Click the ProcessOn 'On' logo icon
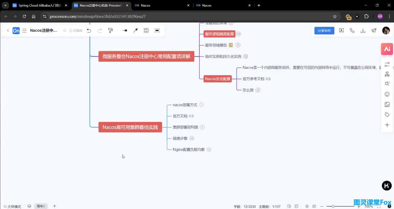This screenshot has width=394, height=209. [x=16, y=30]
